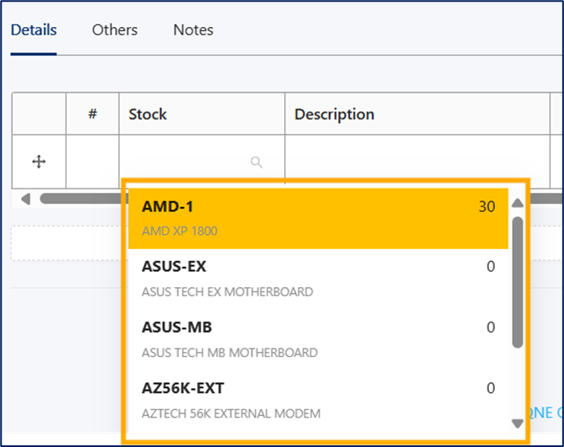Click the table horizontal scrollbar thumb
This screenshot has height=447, width=564.
(82, 199)
